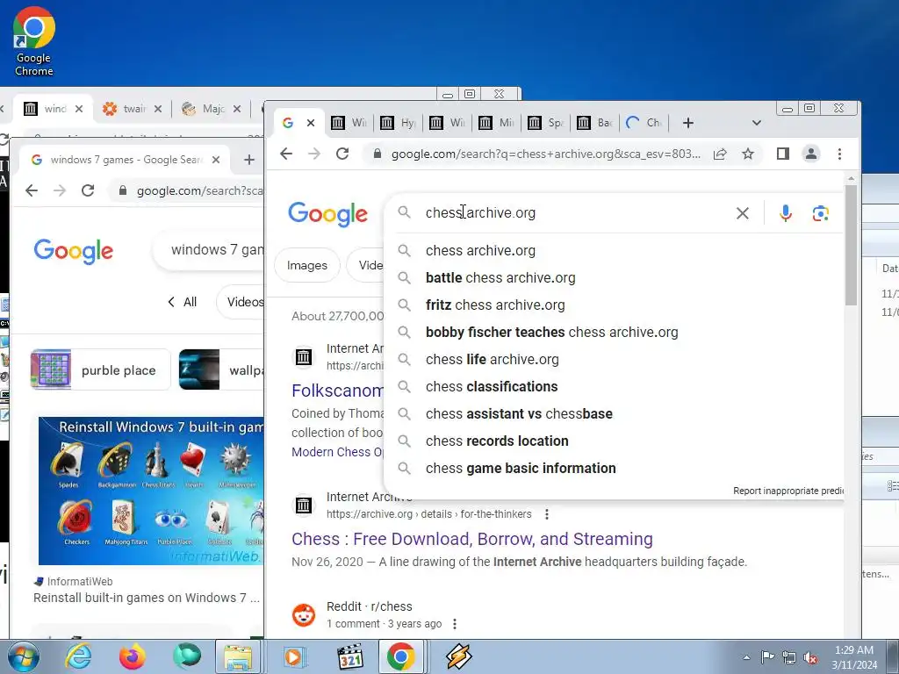
Task: Open Winamp lightning taskbar icon
Action: click(x=458, y=656)
